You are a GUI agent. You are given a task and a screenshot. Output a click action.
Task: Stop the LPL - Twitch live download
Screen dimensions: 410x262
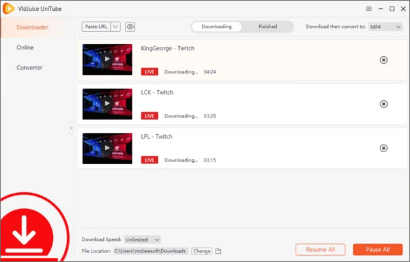click(383, 148)
